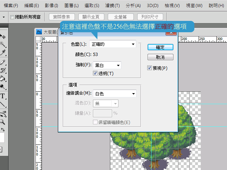This screenshot has width=227, height=170.
Task: Open the 3D(D) menu
Action: coord(153,6)
